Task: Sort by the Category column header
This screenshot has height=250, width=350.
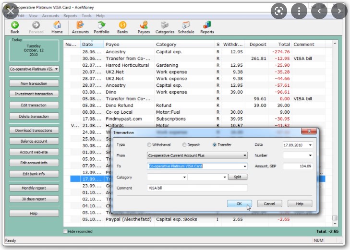Action: pos(184,44)
